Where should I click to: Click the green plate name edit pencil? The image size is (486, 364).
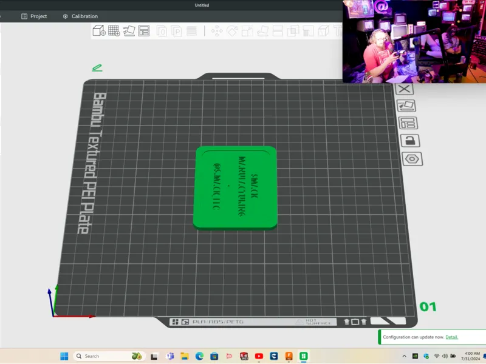(97, 68)
